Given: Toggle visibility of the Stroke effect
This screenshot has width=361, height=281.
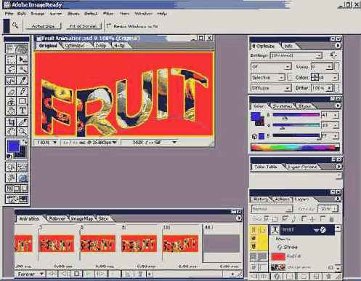Looking at the screenshot, I should click(253, 247).
